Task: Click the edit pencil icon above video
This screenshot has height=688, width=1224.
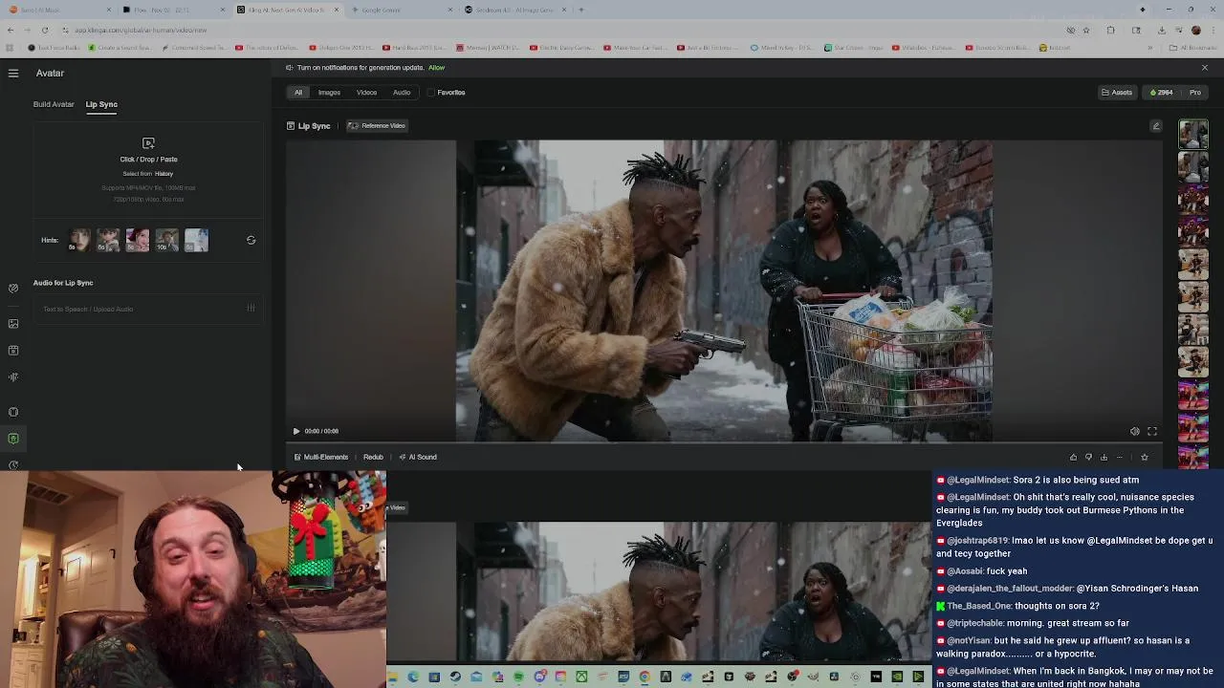Action: point(1155,126)
